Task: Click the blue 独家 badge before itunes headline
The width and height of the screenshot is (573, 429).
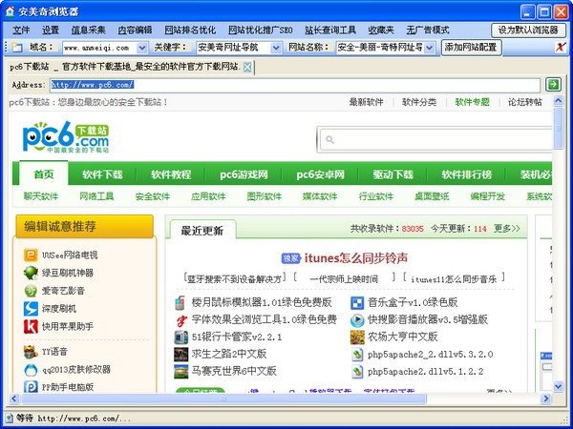Action: [291, 258]
